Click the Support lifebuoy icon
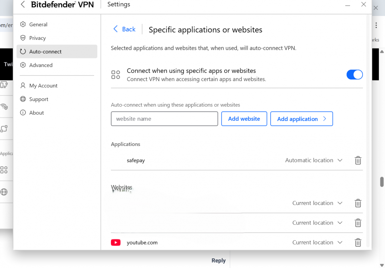 [23, 99]
